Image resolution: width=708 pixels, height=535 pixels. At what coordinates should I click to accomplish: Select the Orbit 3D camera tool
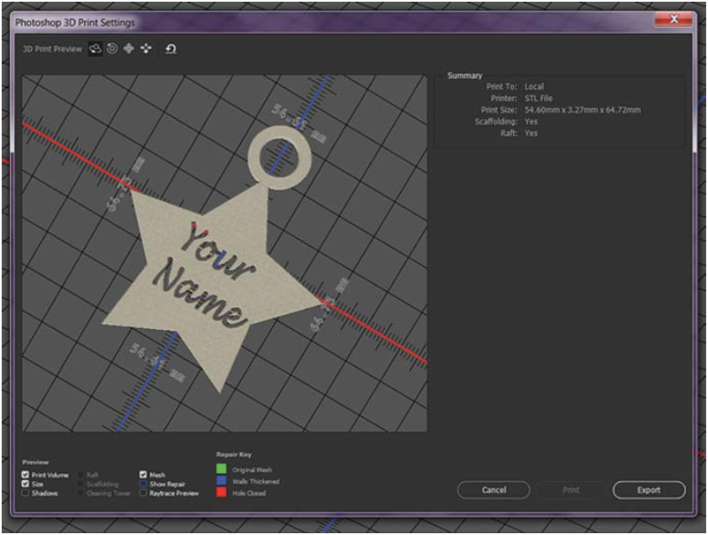point(95,49)
